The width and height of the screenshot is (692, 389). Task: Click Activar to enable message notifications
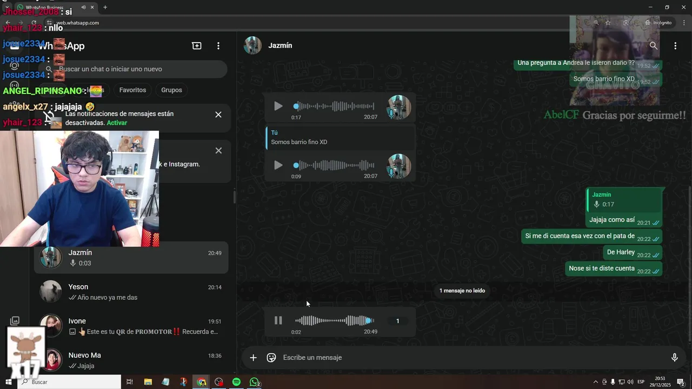click(x=117, y=123)
